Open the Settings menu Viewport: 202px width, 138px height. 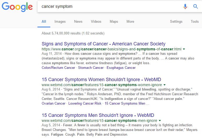pyautogui.click(x=176, y=22)
